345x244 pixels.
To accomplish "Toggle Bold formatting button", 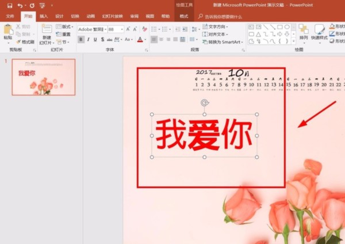I will coord(81,39).
